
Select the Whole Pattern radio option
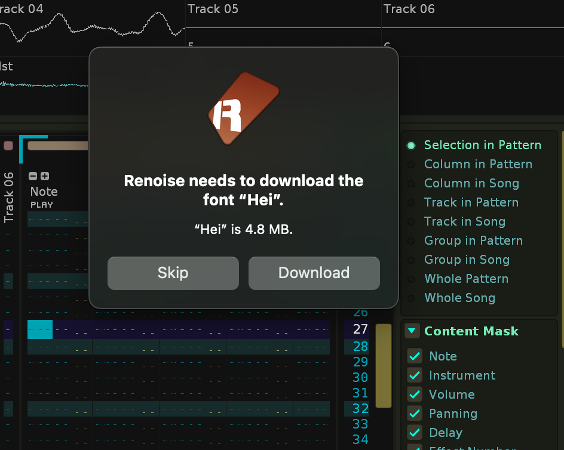coord(411,279)
